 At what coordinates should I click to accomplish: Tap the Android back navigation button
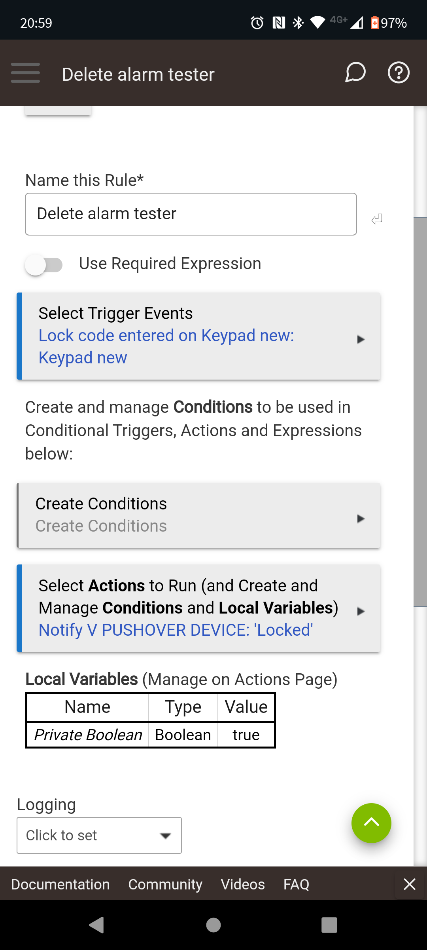pyautogui.click(x=96, y=925)
